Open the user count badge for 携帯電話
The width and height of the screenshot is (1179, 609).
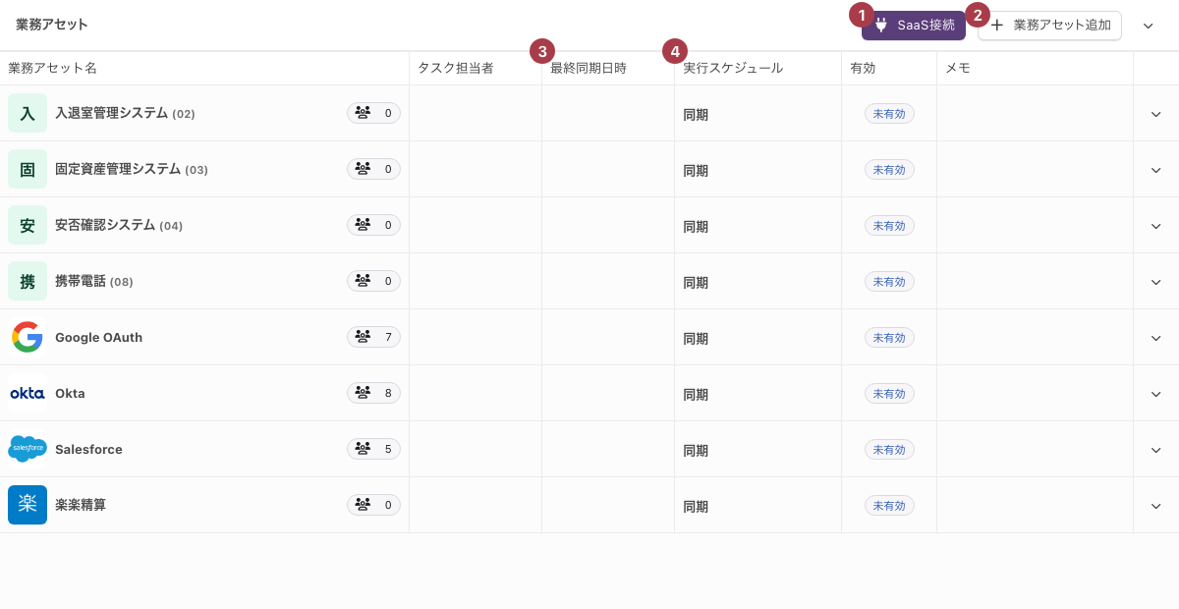[x=373, y=281]
